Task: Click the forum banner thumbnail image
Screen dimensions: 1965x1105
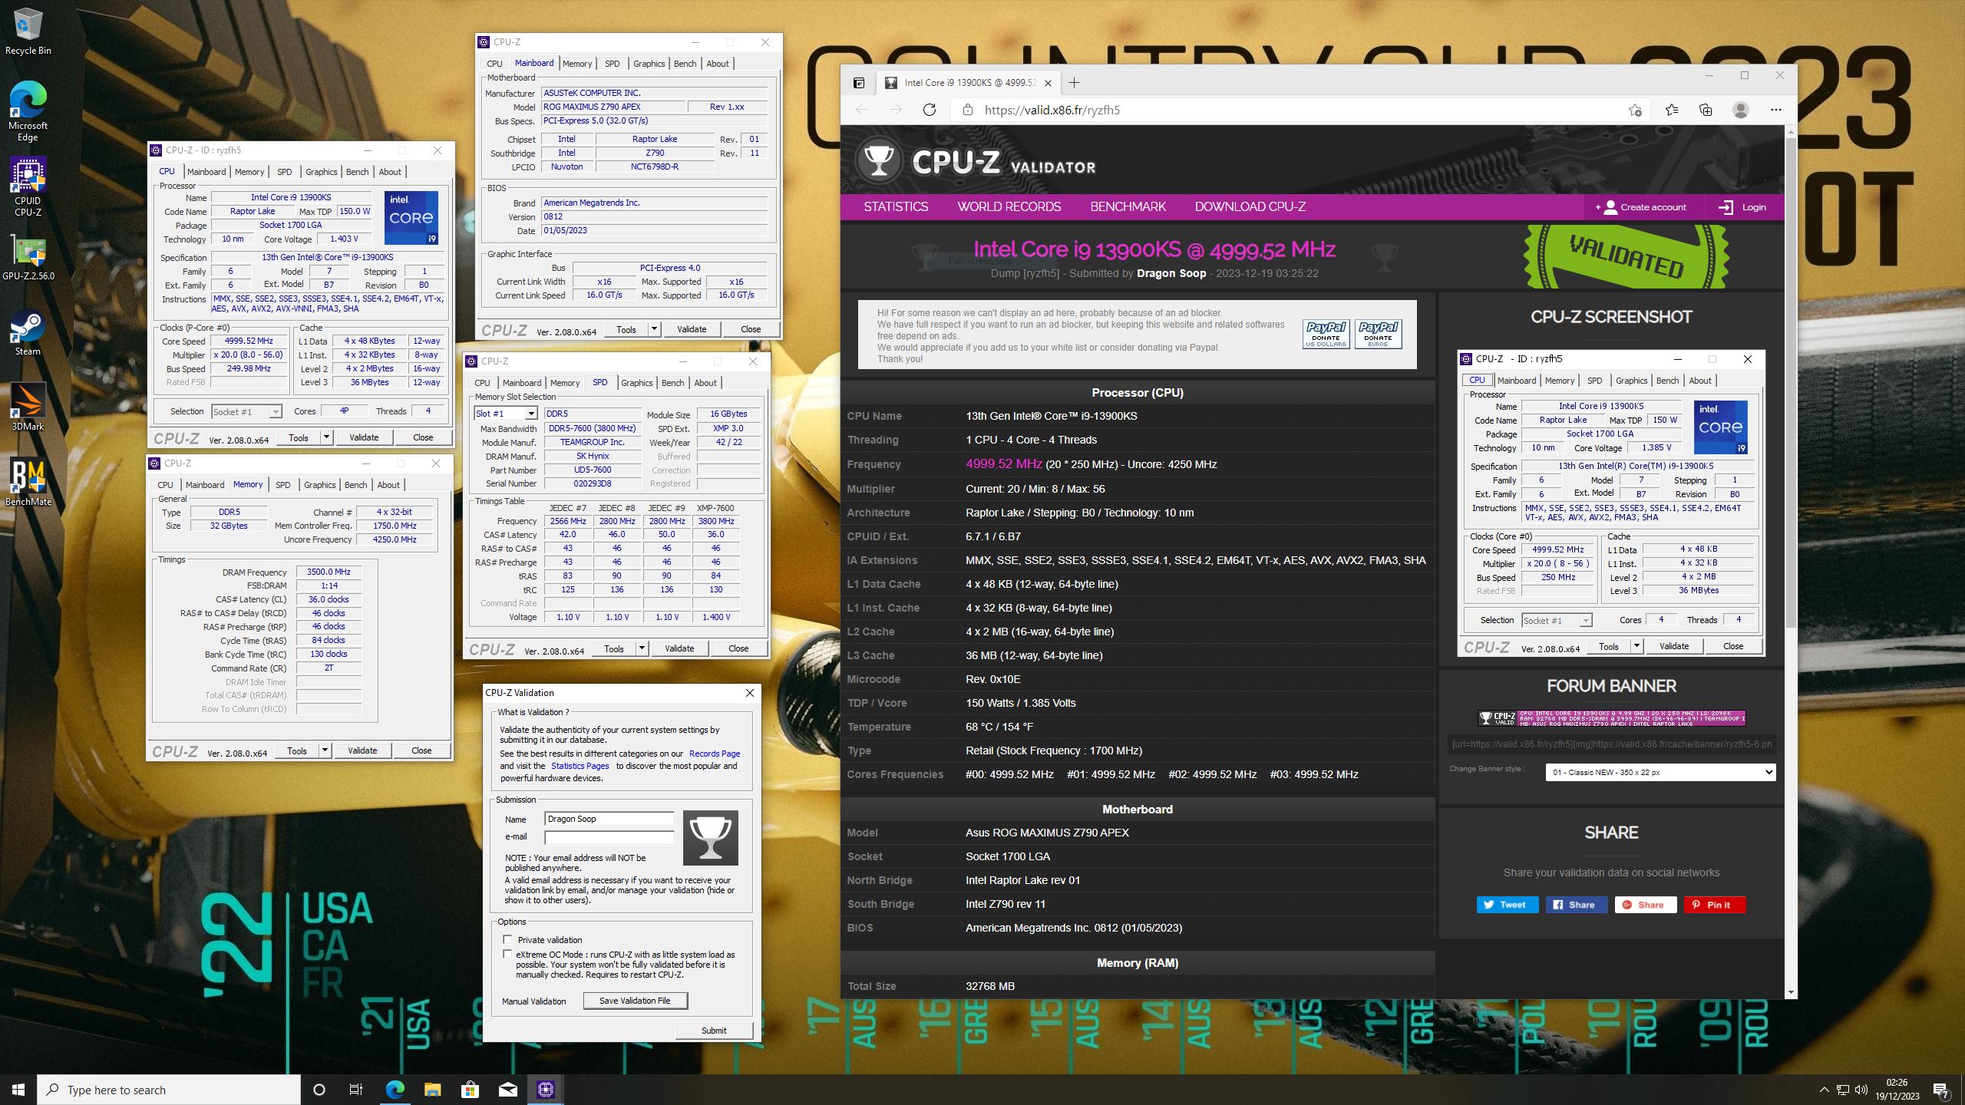Action: pyautogui.click(x=1611, y=718)
